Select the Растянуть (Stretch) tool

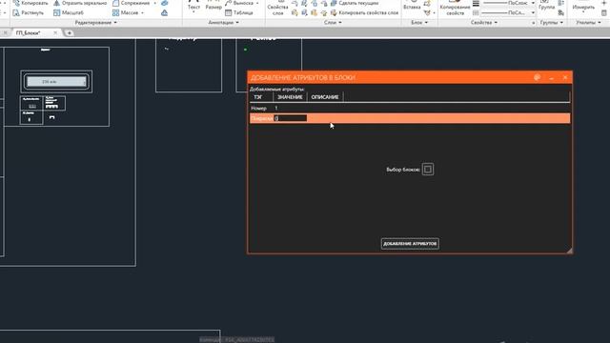(28, 12)
